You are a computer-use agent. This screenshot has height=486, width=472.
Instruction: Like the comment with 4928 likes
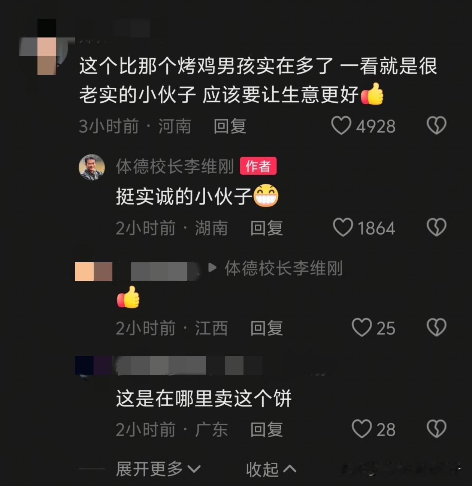(x=341, y=126)
